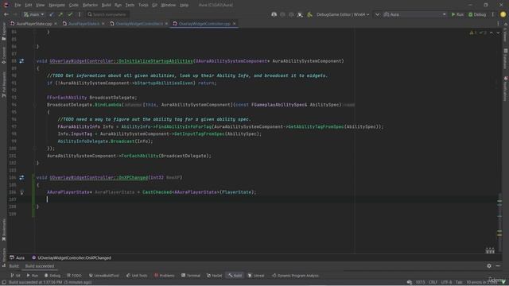Click the Update Project arrow icon

tap(51, 14)
